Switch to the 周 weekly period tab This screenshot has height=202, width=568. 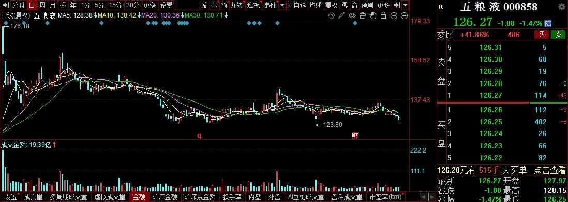[42, 5]
